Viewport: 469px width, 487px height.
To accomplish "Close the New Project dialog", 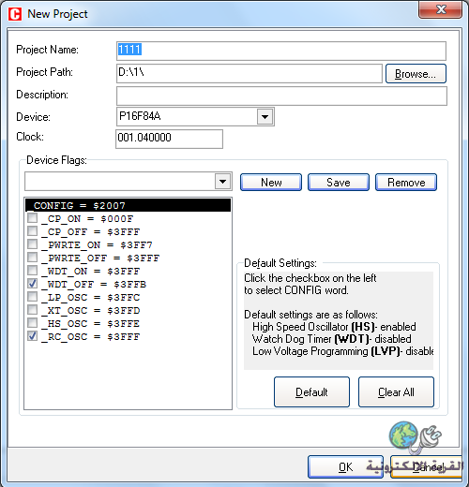I will click(x=440, y=9).
